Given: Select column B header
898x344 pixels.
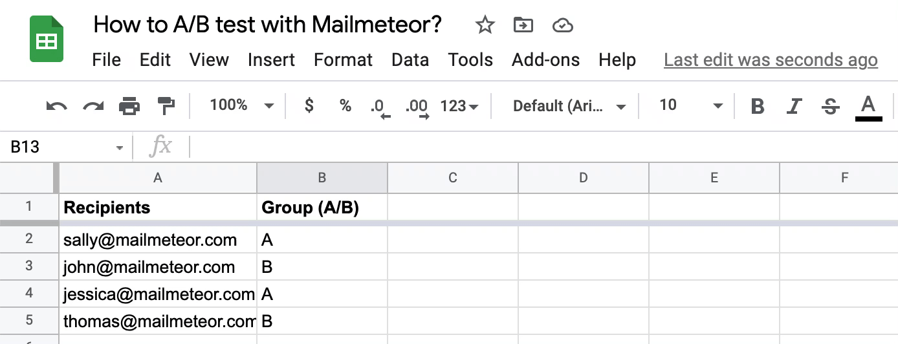Looking at the screenshot, I should (322, 177).
